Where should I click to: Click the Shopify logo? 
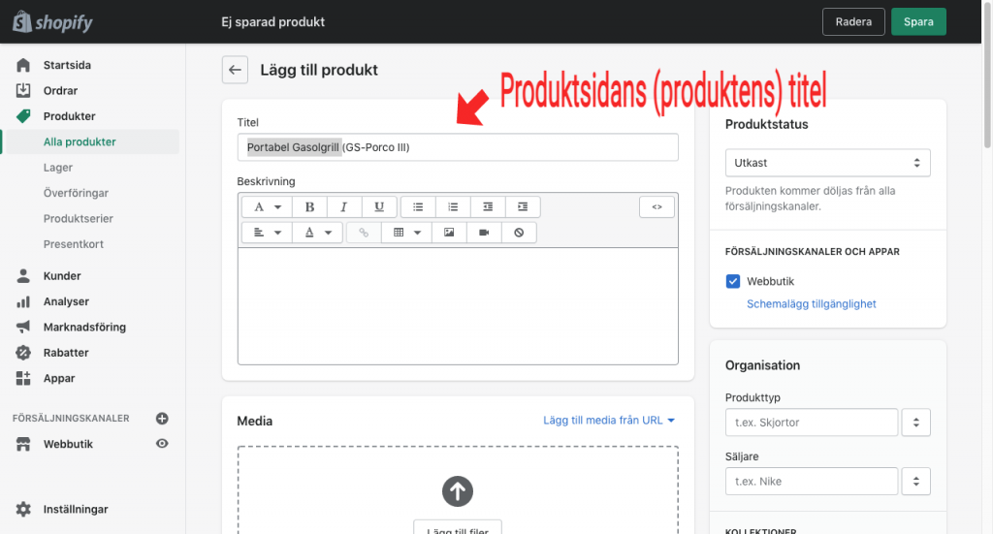pos(53,22)
